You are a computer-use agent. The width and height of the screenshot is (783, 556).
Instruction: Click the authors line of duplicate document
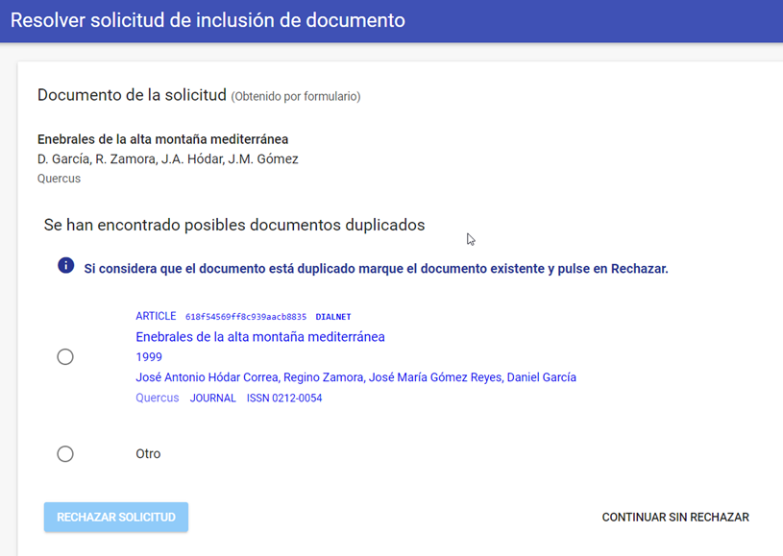356,377
